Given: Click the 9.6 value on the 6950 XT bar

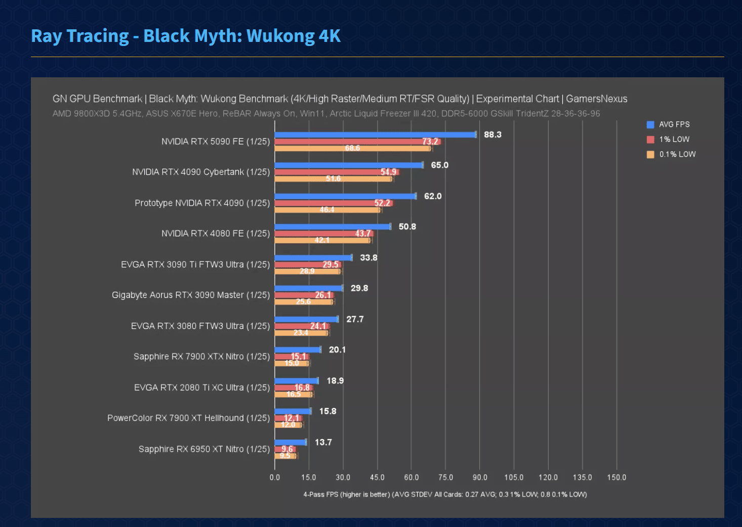Looking at the screenshot, I should click(x=287, y=449).
